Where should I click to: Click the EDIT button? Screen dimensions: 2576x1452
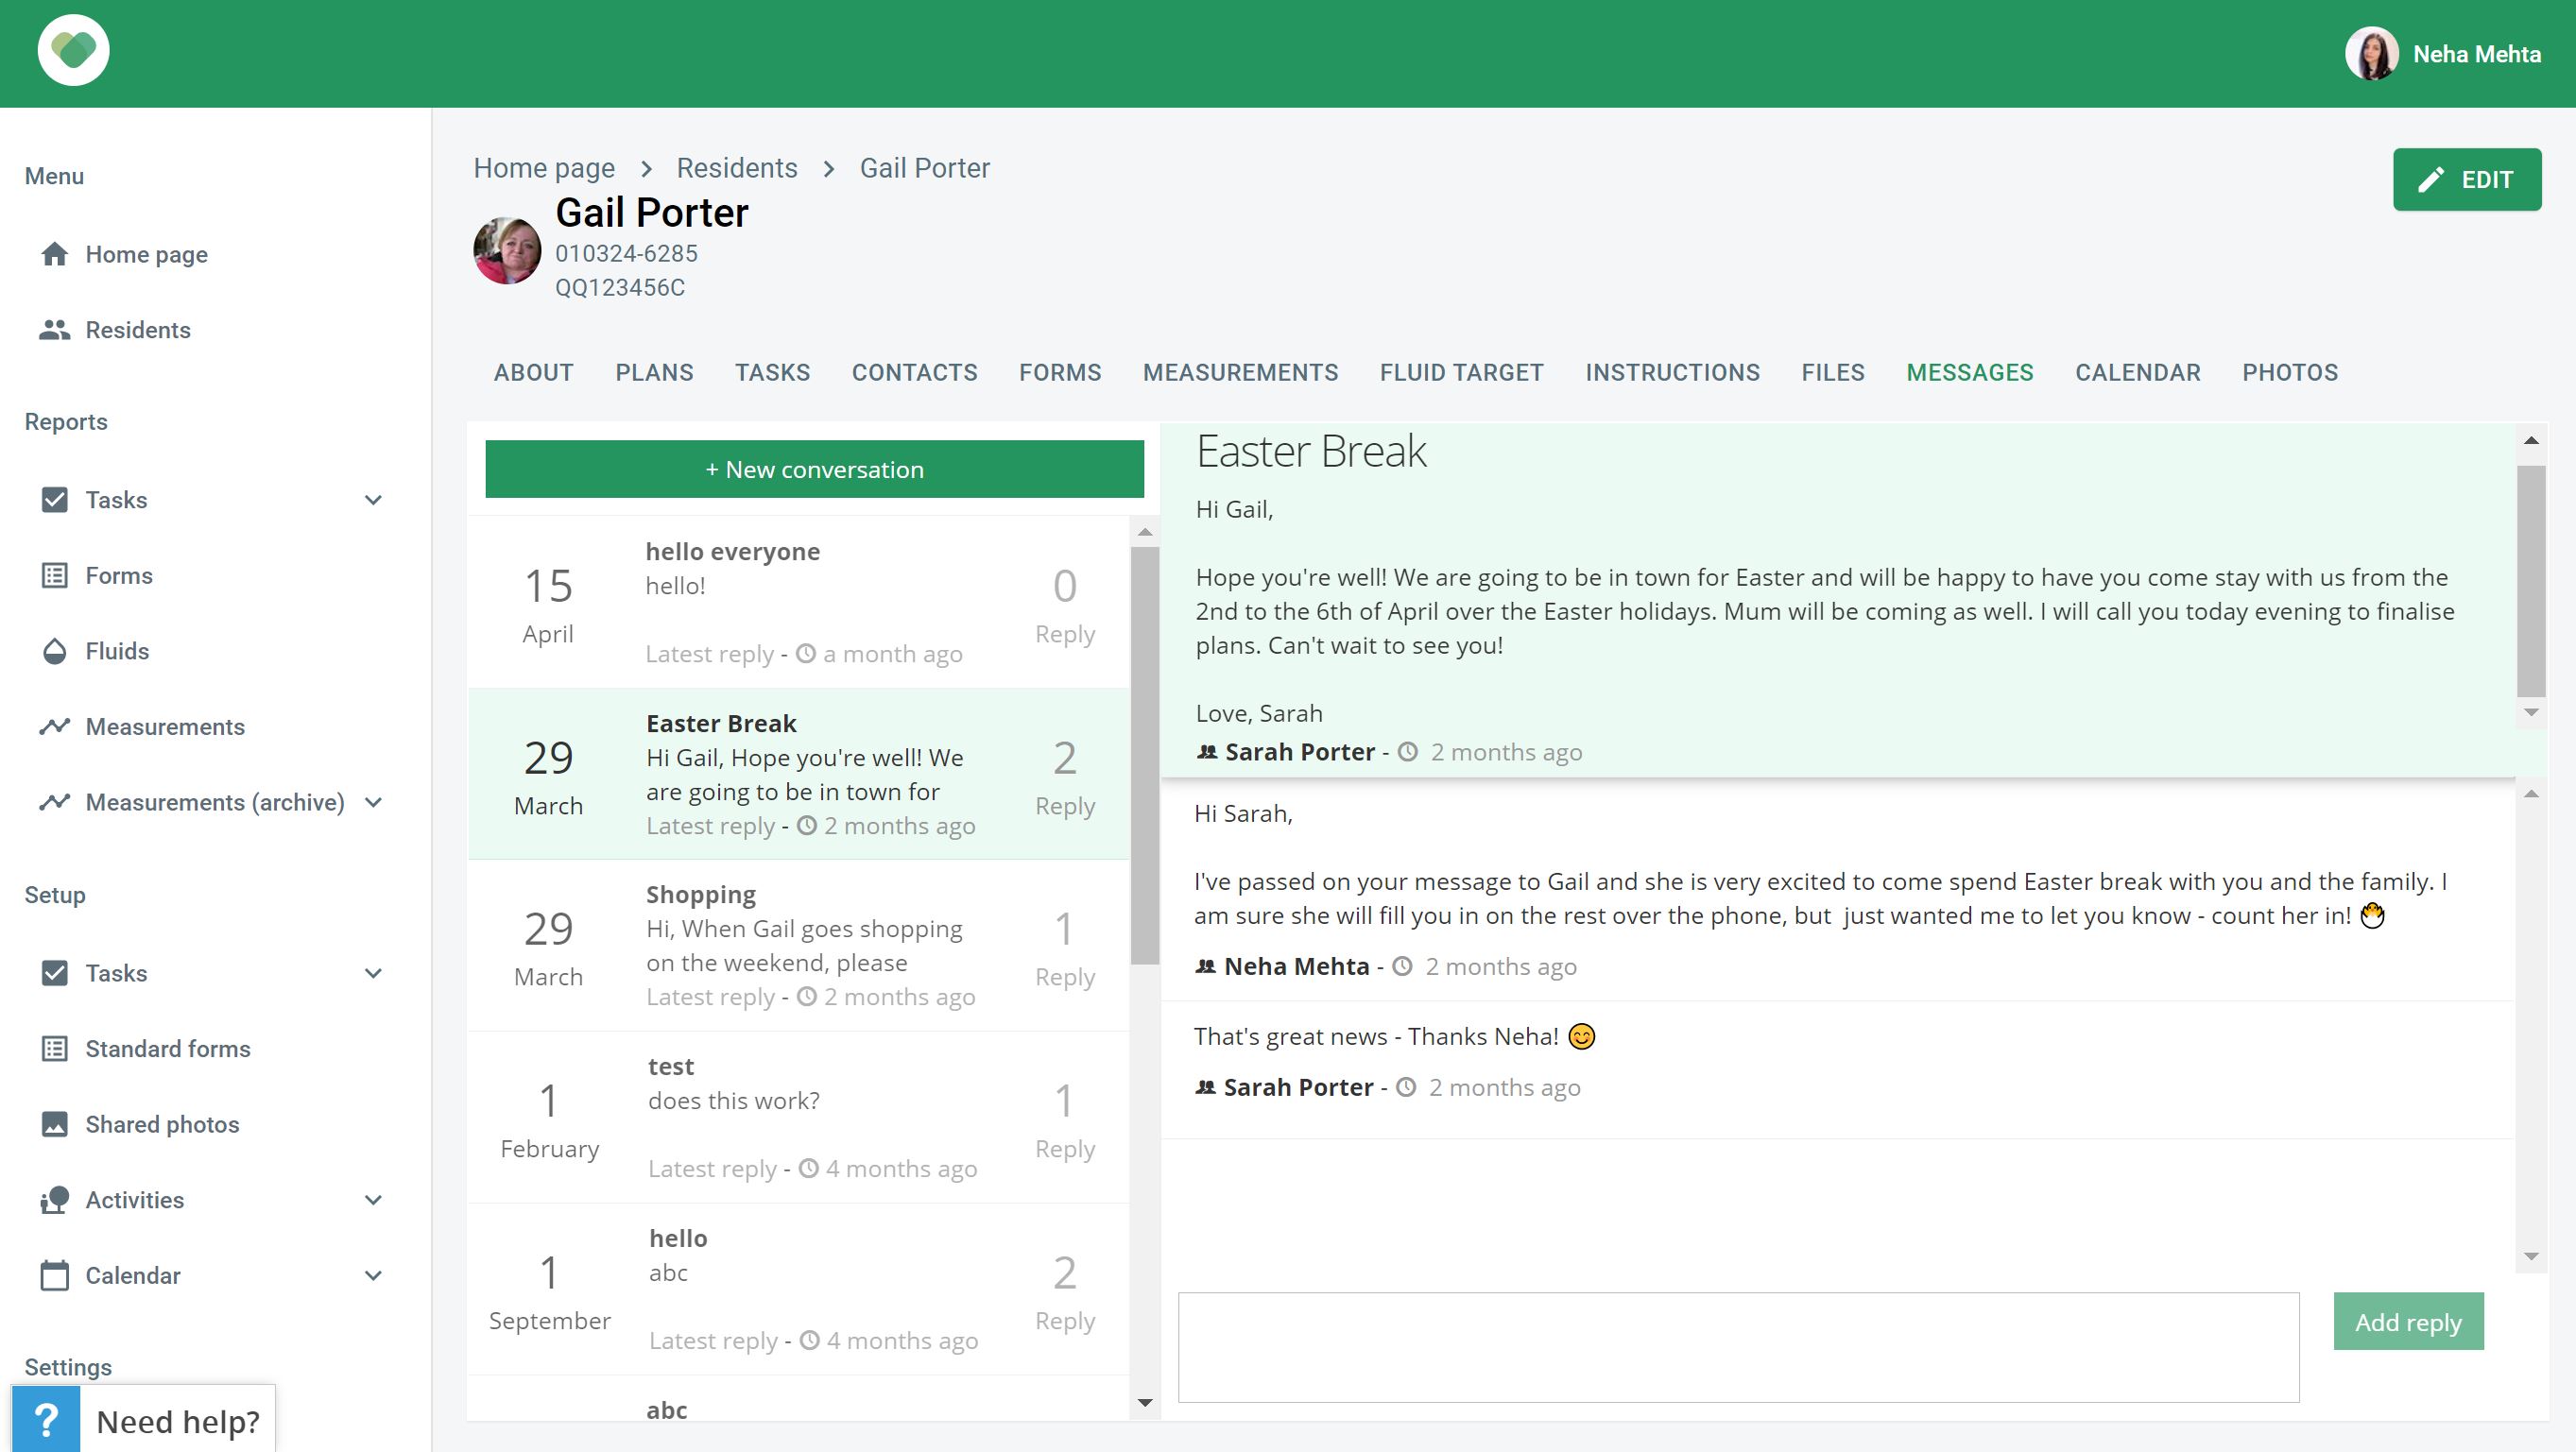(2467, 180)
